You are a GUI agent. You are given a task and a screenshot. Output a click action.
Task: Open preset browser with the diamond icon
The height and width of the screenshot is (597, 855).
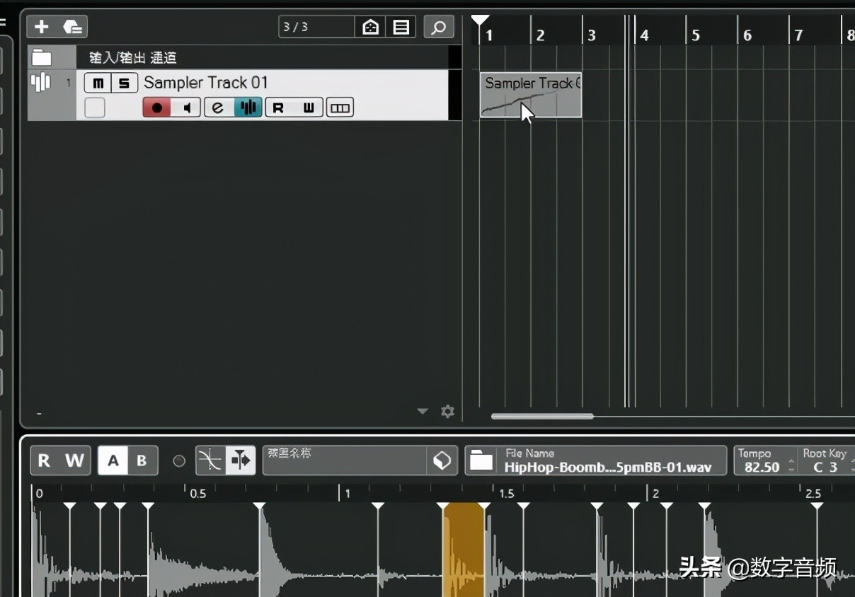pyautogui.click(x=442, y=460)
